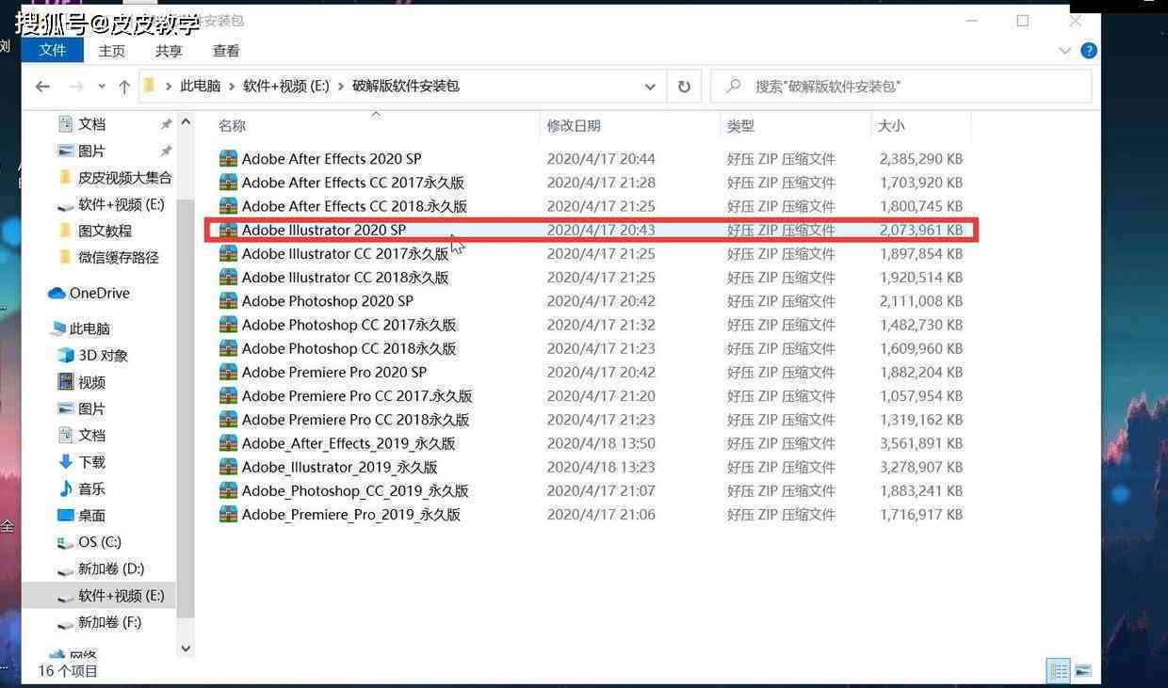The image size is (1168, 688).
Task: Select Adobe_Illustrator_2019_永久版 file name
Action: 340,467
